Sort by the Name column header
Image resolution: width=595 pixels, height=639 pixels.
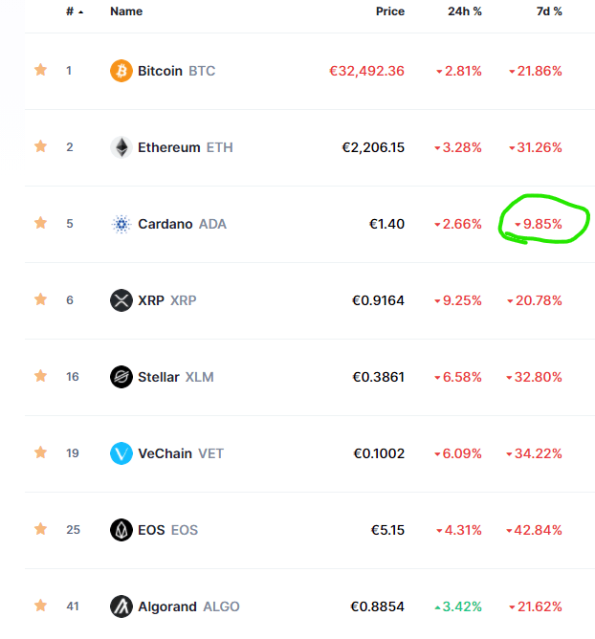click(126, 11)
